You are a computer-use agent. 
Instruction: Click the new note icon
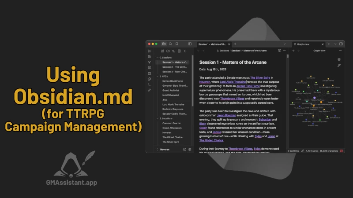tap(162, 51)
